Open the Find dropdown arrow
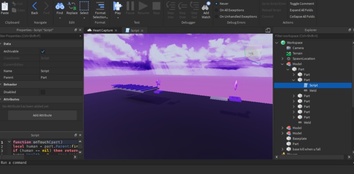354x174 pixels. pos(60,18)
